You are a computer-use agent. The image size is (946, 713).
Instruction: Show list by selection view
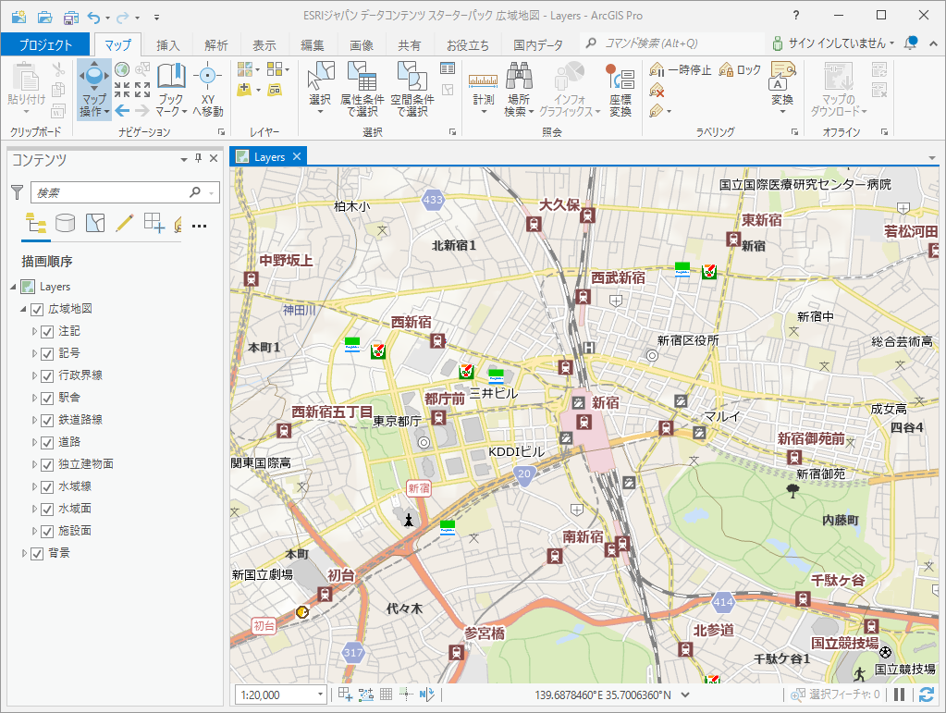pos(95,223)
